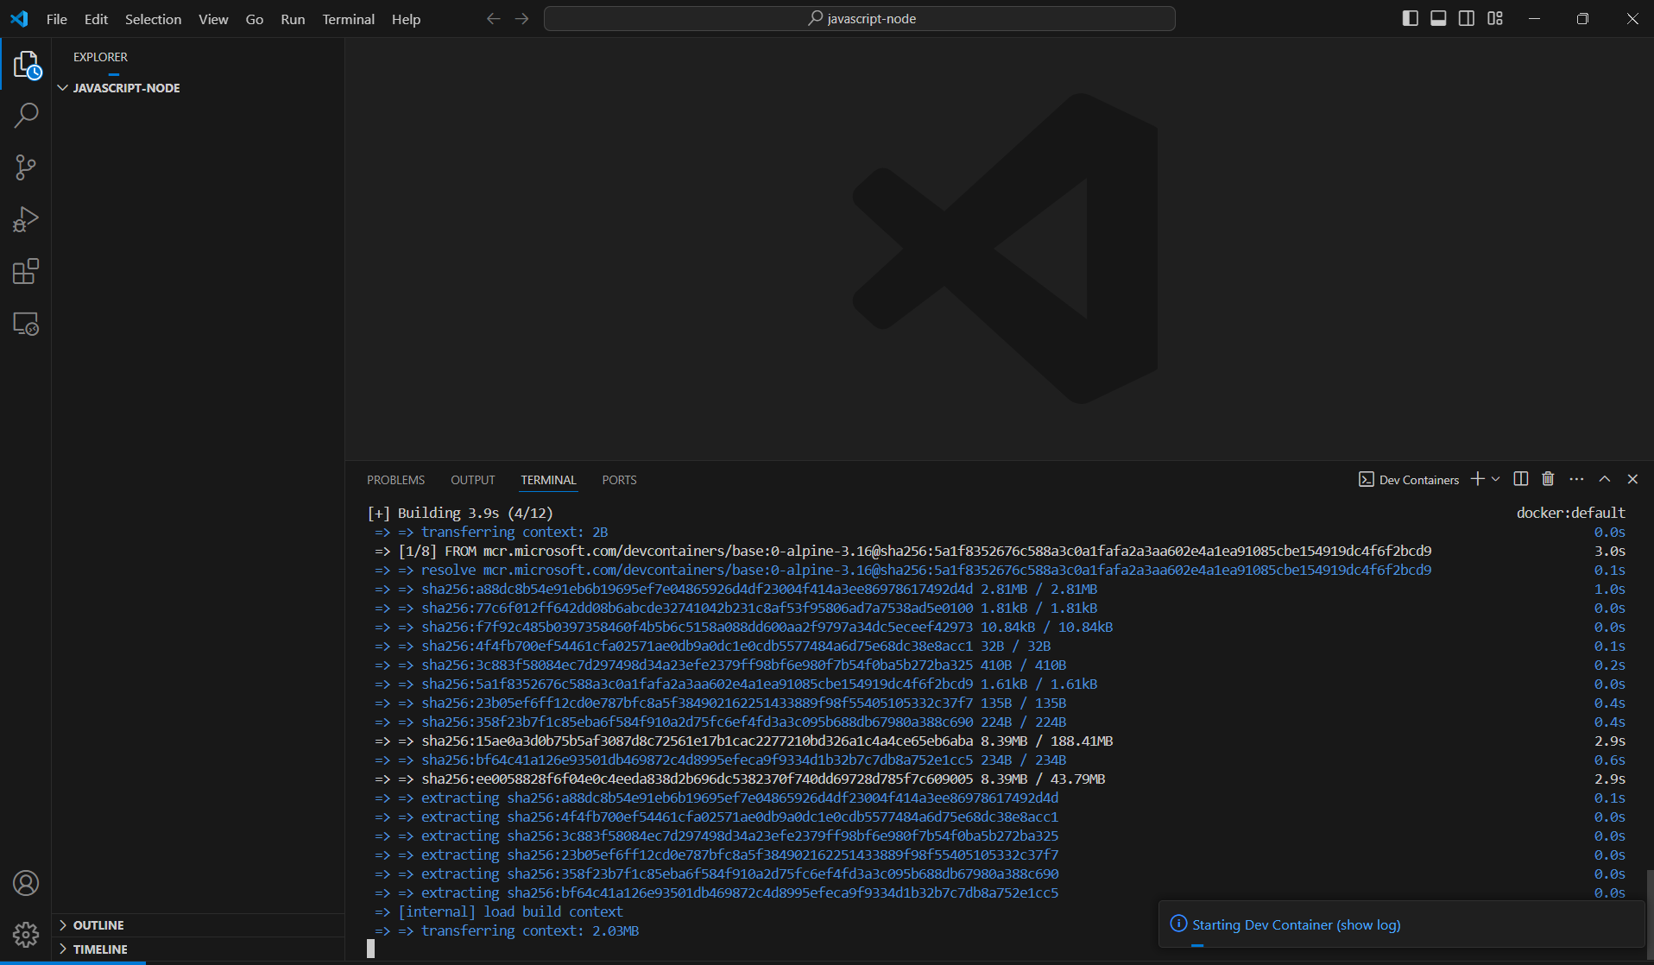Image resolution: width=1654 pixels, height=965 pixels.
Task: Toggle the panel visibility
Action: coord(1437,17)
